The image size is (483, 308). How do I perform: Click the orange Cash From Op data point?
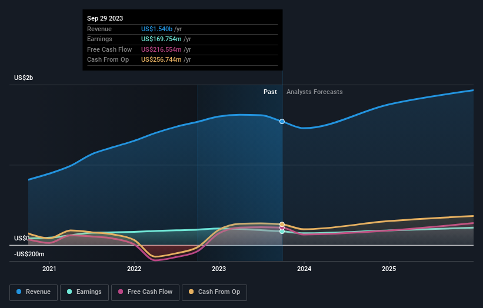pyautogui.click(x=282, y=225)
